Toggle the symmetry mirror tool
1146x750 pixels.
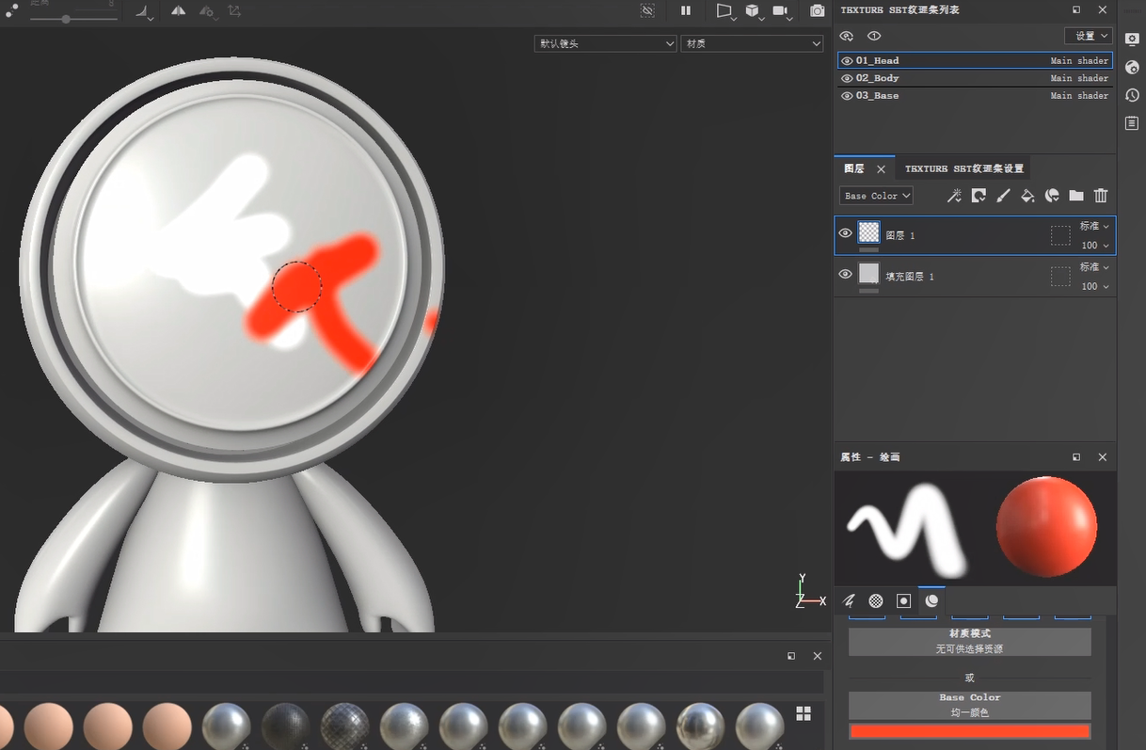tap(178, 11)
